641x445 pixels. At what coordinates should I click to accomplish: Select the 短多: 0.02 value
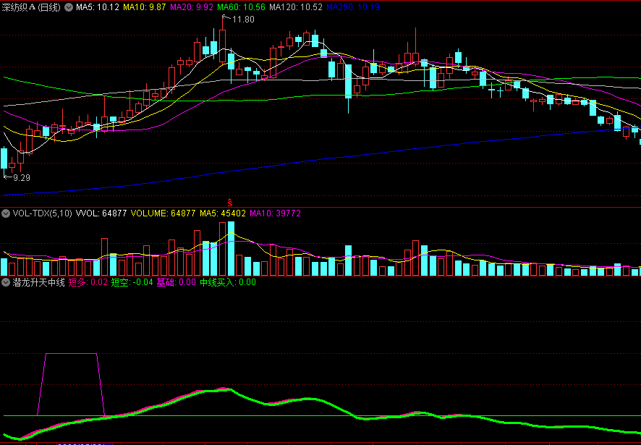88,282
